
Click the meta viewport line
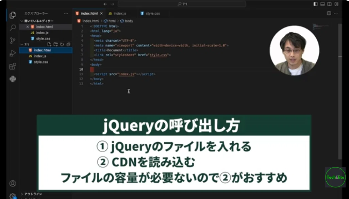(161, 46)
